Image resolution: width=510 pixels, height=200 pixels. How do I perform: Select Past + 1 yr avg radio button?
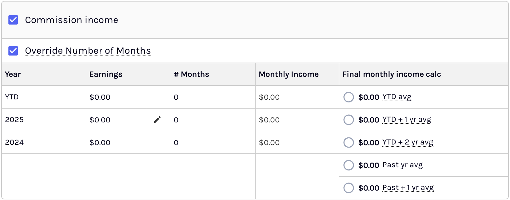coord(349,188)
